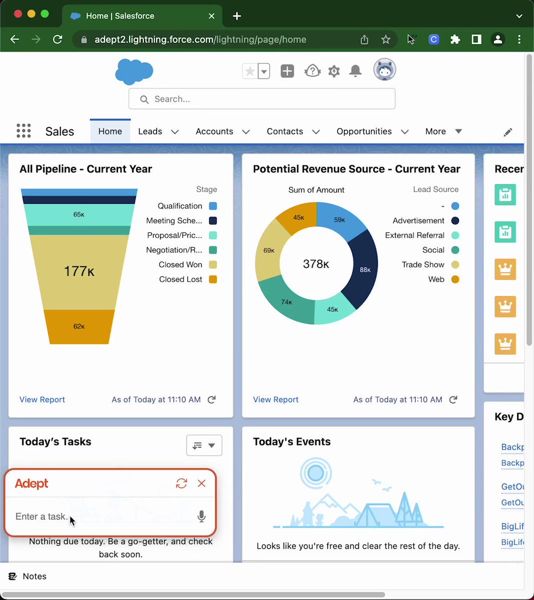This screenshot has height=600, width=534.
Task: Click View Report under Potential Revenue Source
Action: click(x=276, y=399)
